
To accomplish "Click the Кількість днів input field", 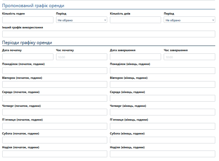I will click(135, 20).
